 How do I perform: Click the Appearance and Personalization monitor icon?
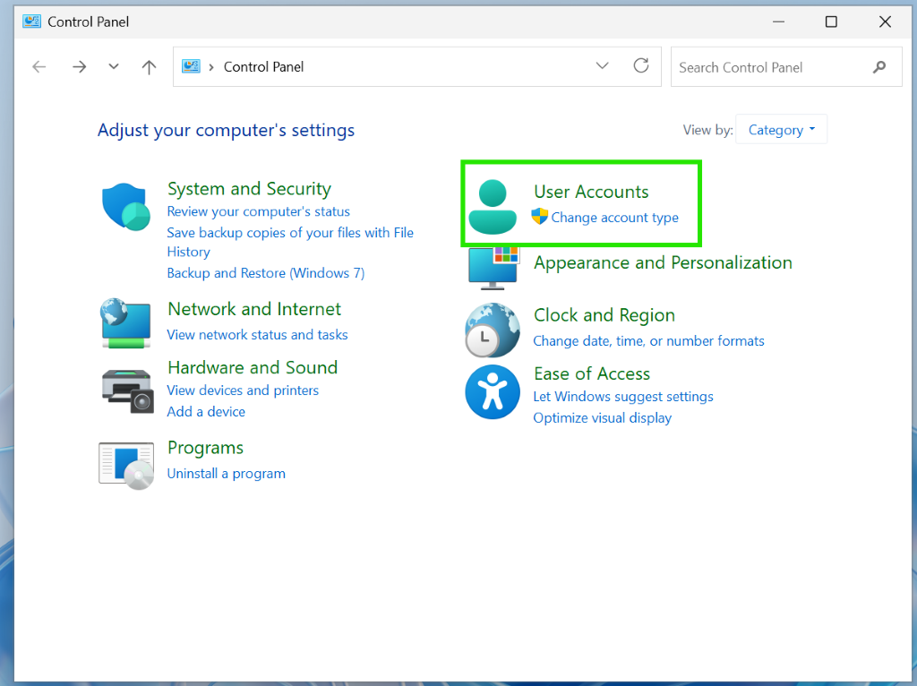(493, 268)
